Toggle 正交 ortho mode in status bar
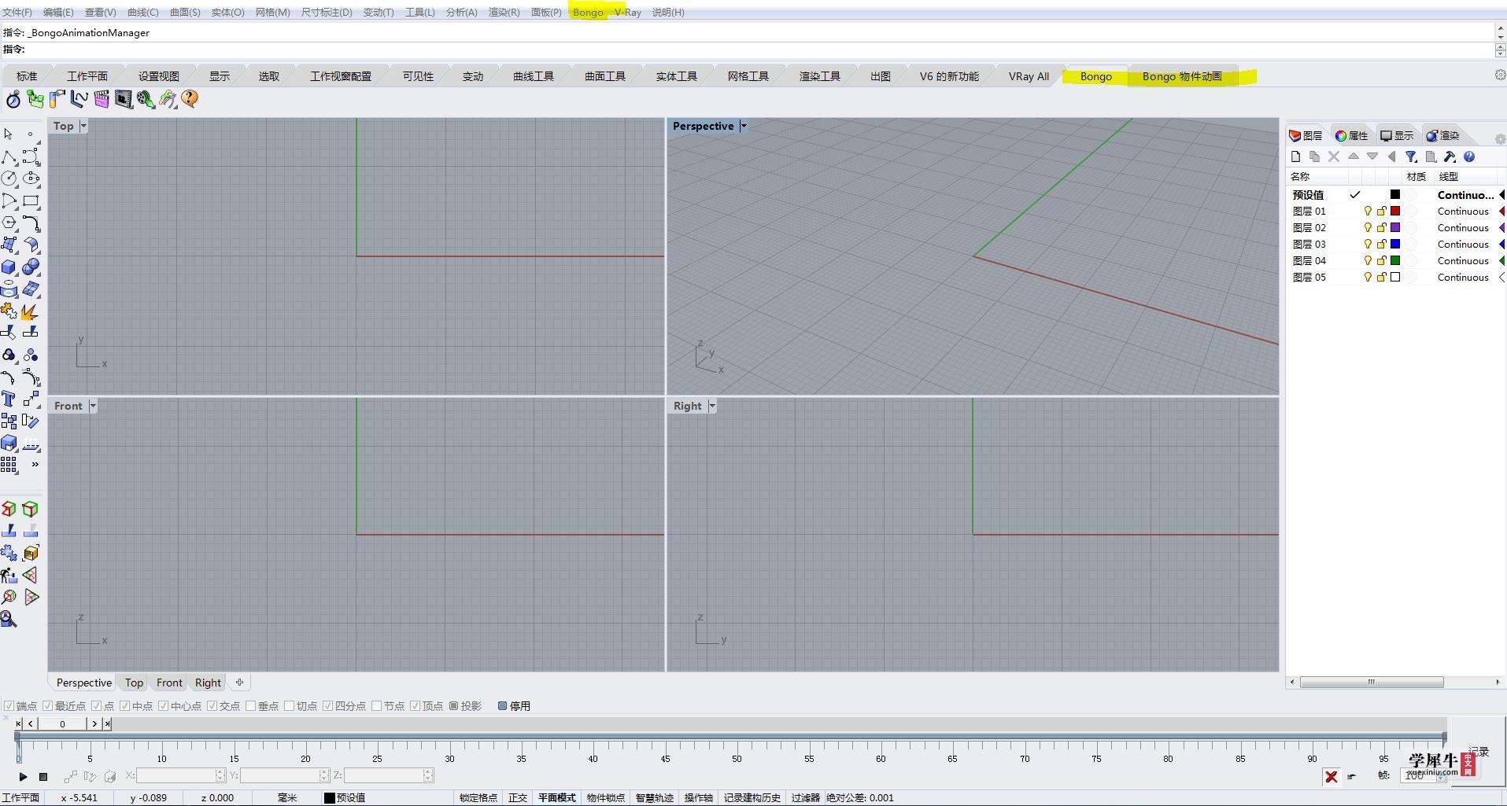The height and width of the screenshot is (806, 1507). [518, 797]
